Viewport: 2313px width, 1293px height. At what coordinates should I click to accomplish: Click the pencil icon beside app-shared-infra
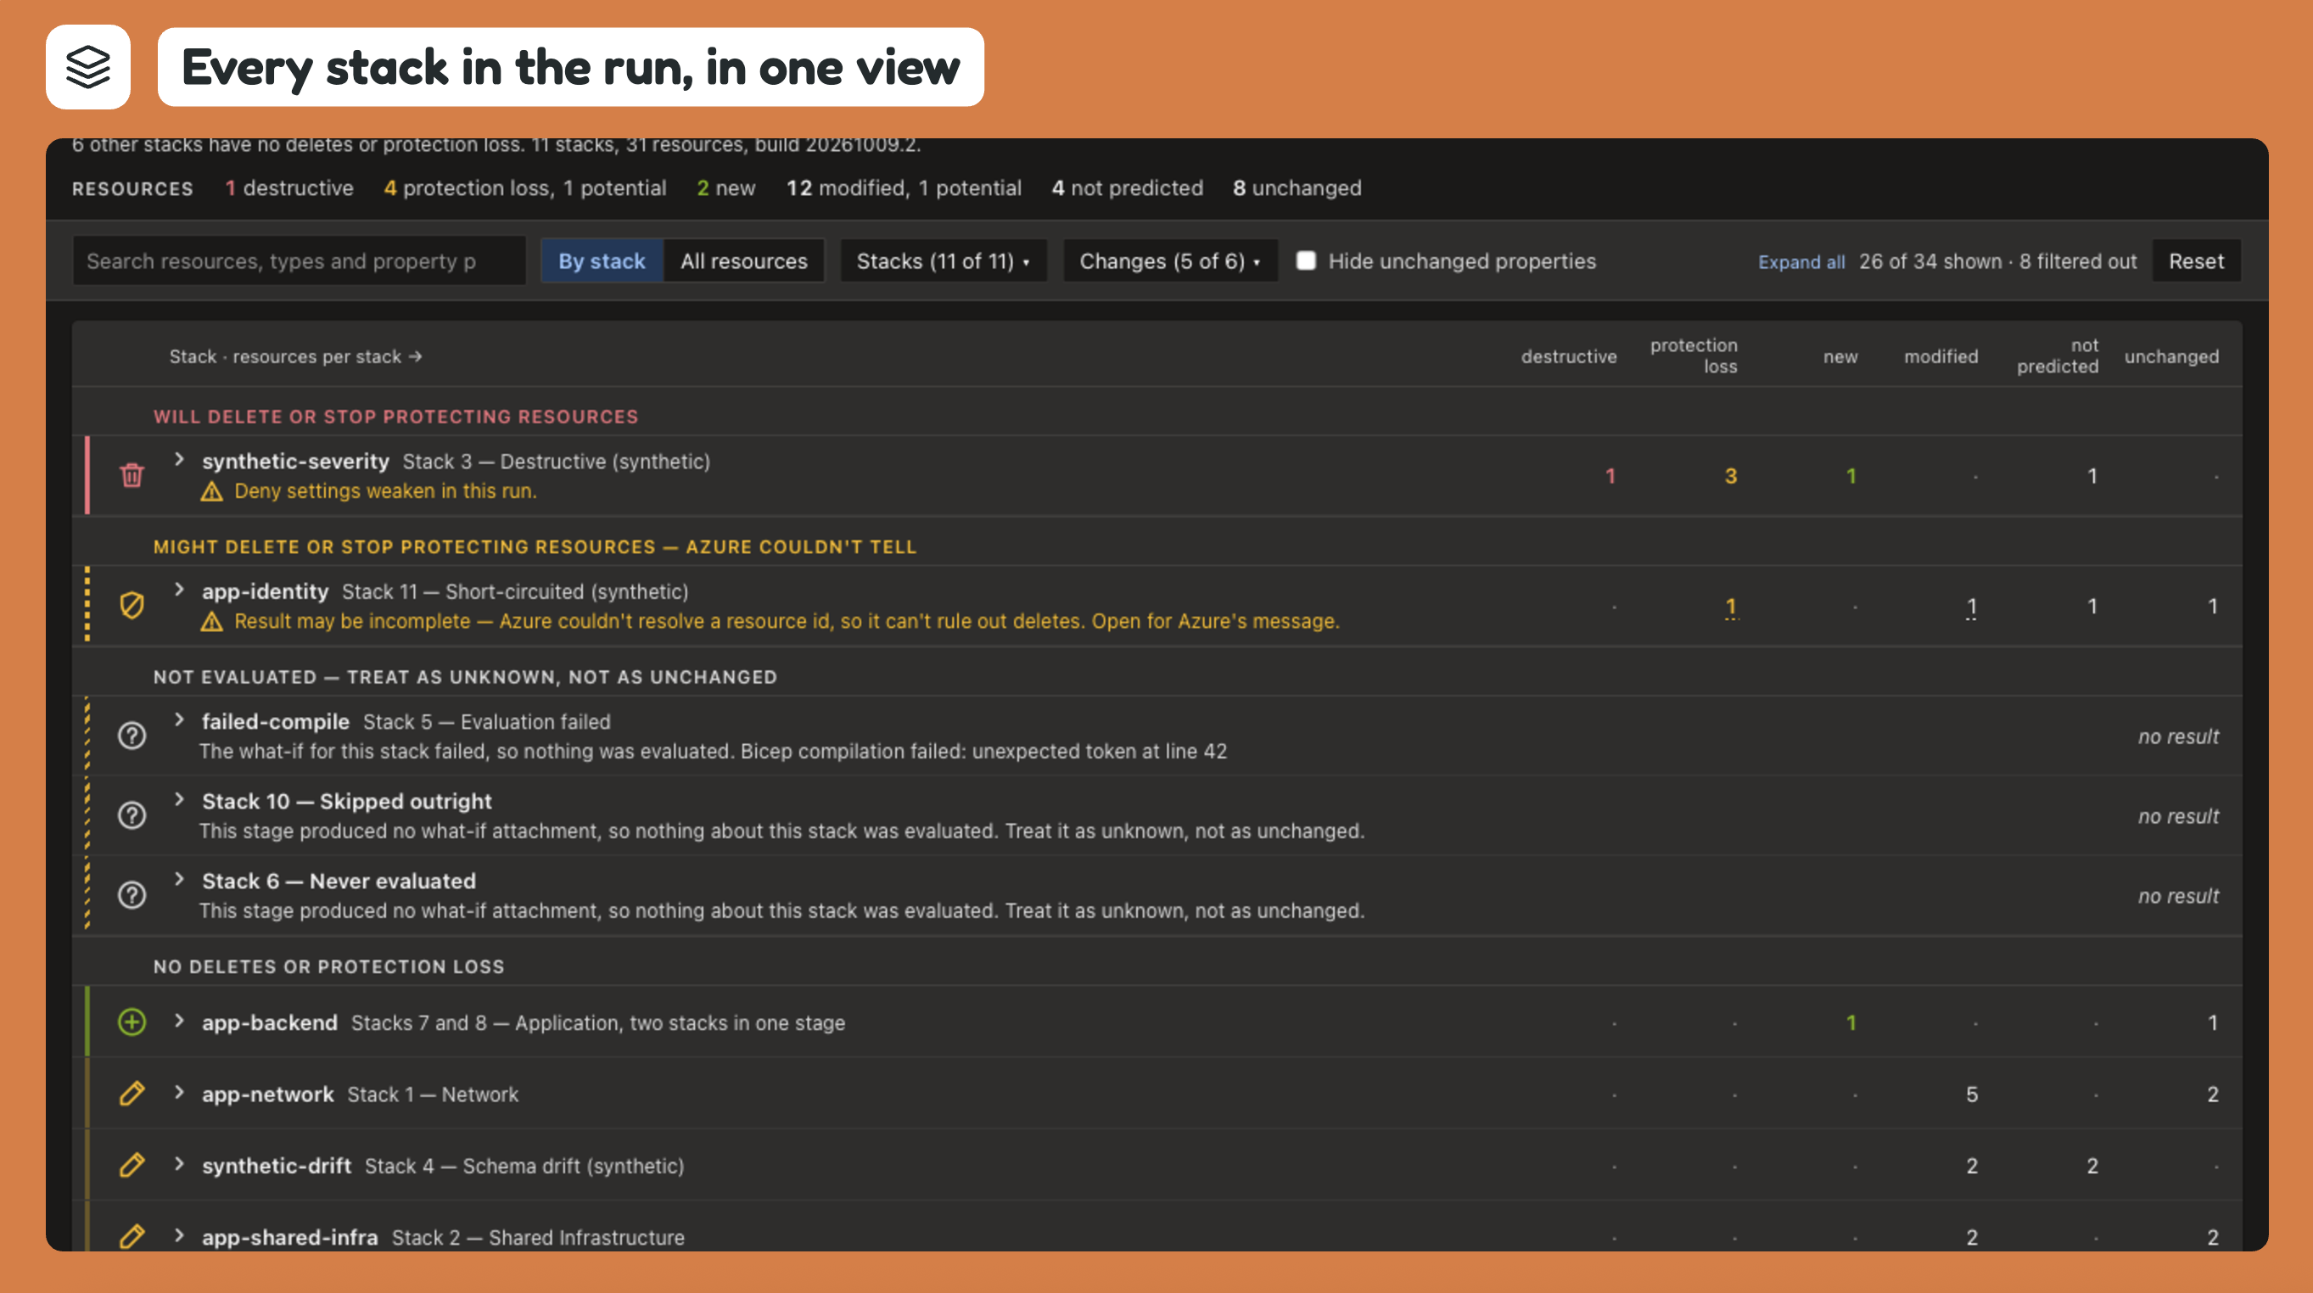[132, 1236]
